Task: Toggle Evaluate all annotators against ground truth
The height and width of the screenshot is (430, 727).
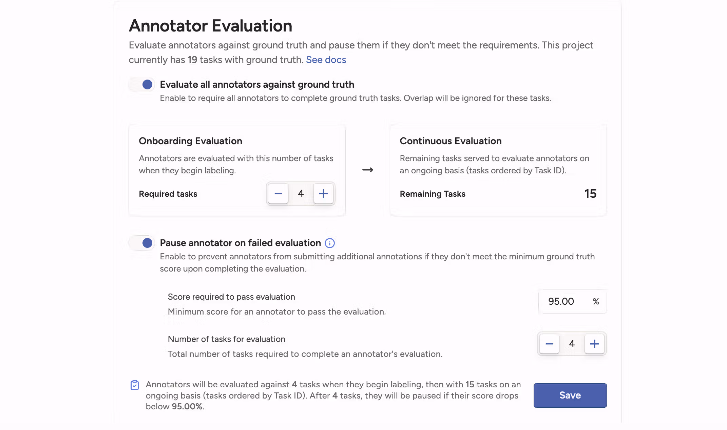Action: pyautogui.click(x=142, y=85)
